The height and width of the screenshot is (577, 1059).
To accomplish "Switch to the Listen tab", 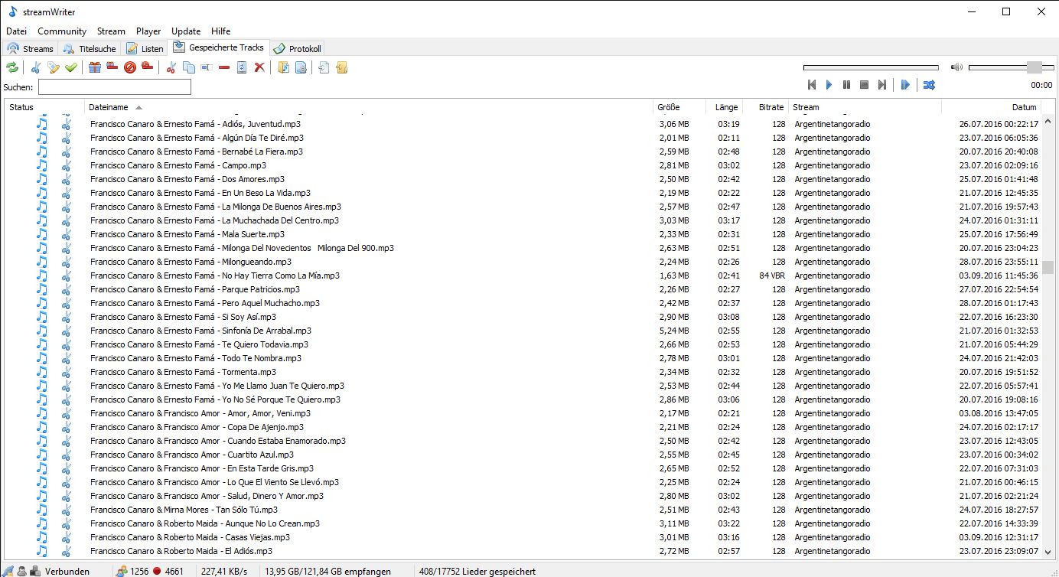I will [145, 48].
